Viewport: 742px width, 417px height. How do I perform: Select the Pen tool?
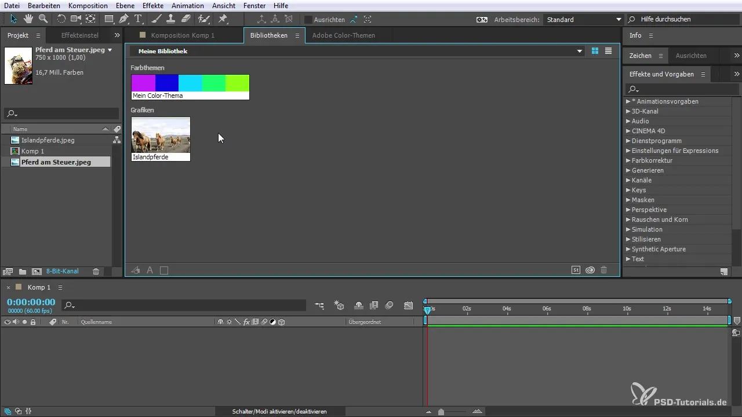(123, 19)
